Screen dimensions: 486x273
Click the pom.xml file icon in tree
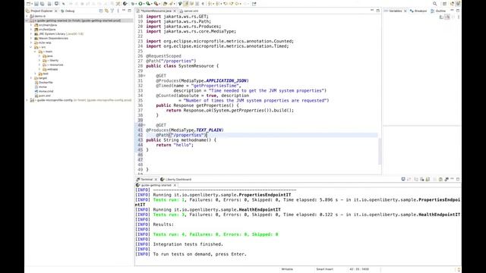[36, 96]
